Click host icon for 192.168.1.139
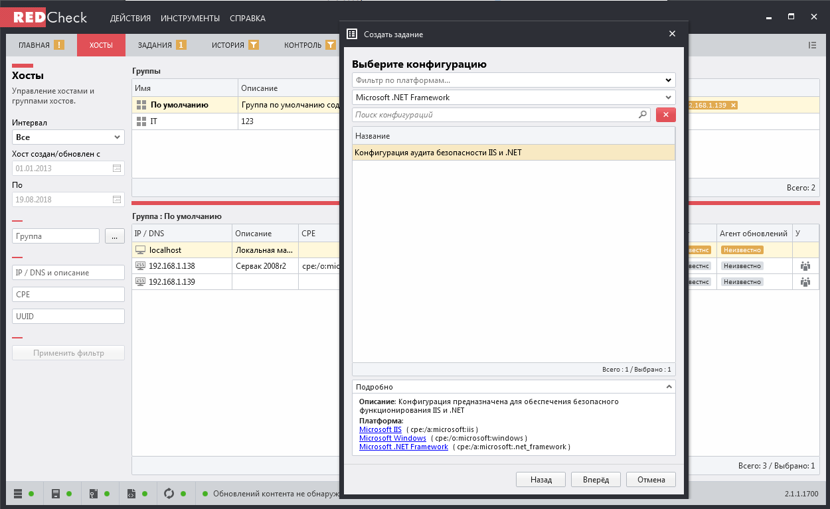Image resolution: width=830 pixels, height=509 pixels. pyautogui.click(x=140, y=281)
